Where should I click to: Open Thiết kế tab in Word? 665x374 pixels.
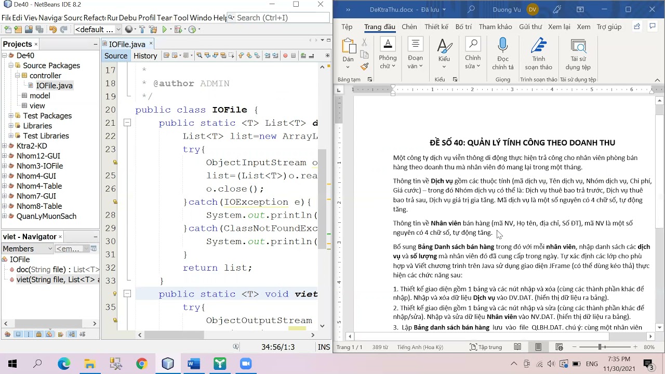[x=436, y=26]
